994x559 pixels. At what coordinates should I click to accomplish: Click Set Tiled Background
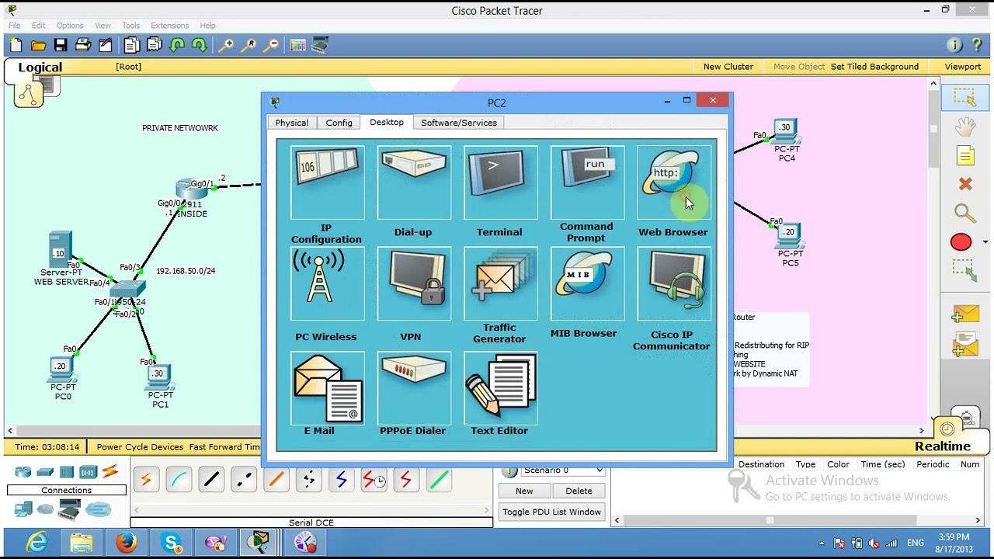pos(874,67)
